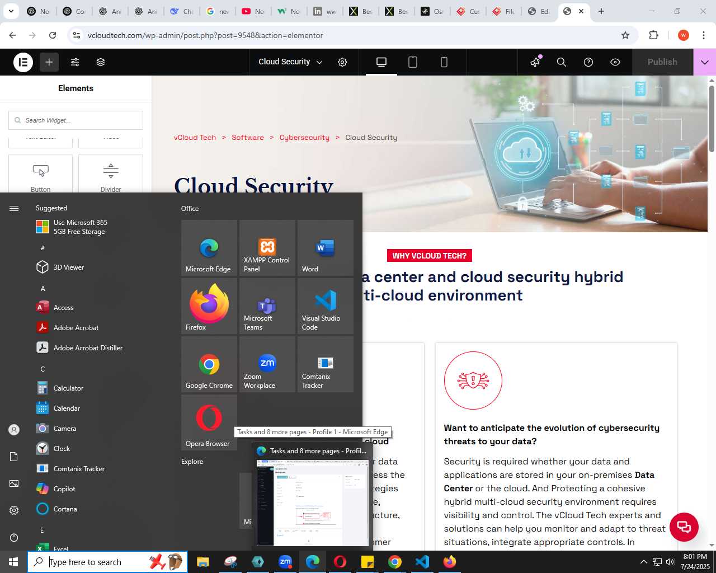
Task: Launch the Google Chrome tile
Action: (x=209, y=364)
